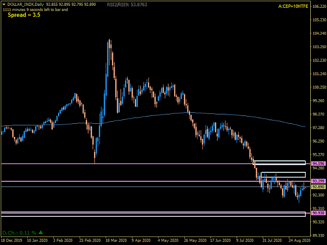Select the pink 94.596 price tag

(319, 164)
